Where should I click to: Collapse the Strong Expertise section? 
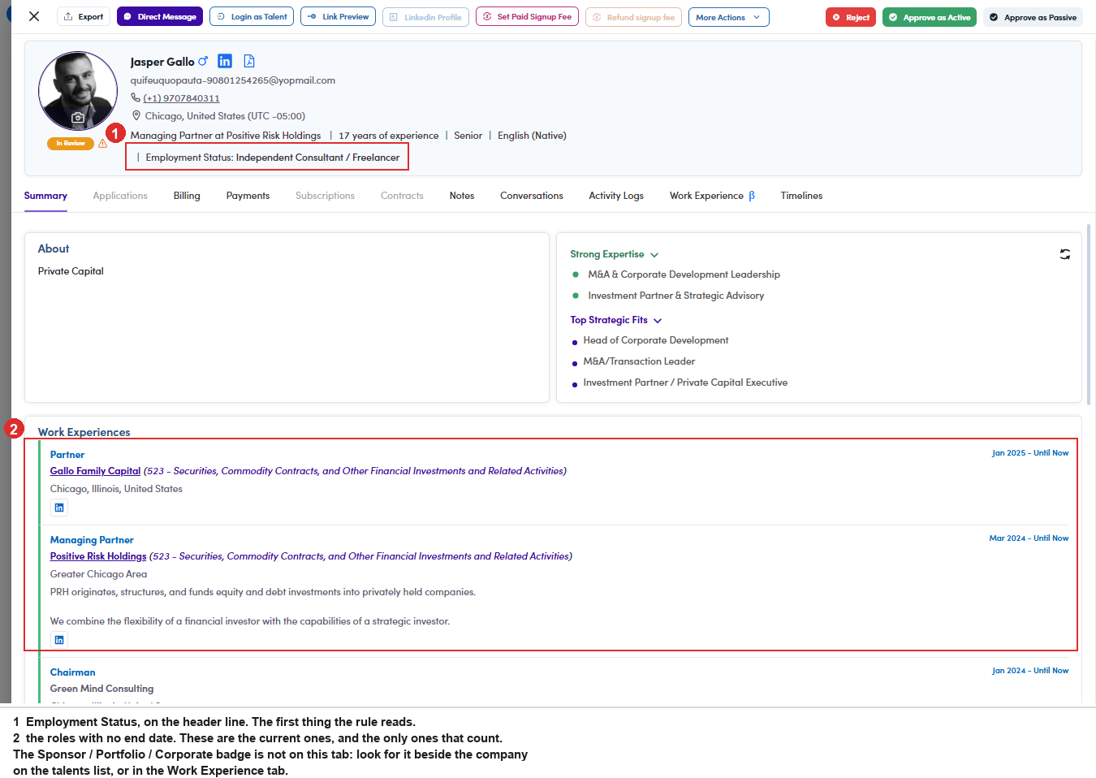(x=654, y=255)
